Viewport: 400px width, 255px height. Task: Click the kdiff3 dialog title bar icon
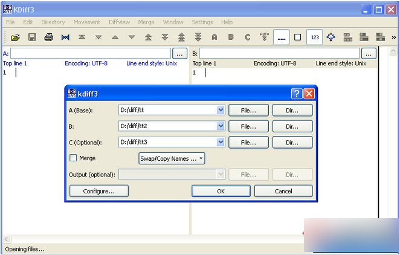point(72,94)
